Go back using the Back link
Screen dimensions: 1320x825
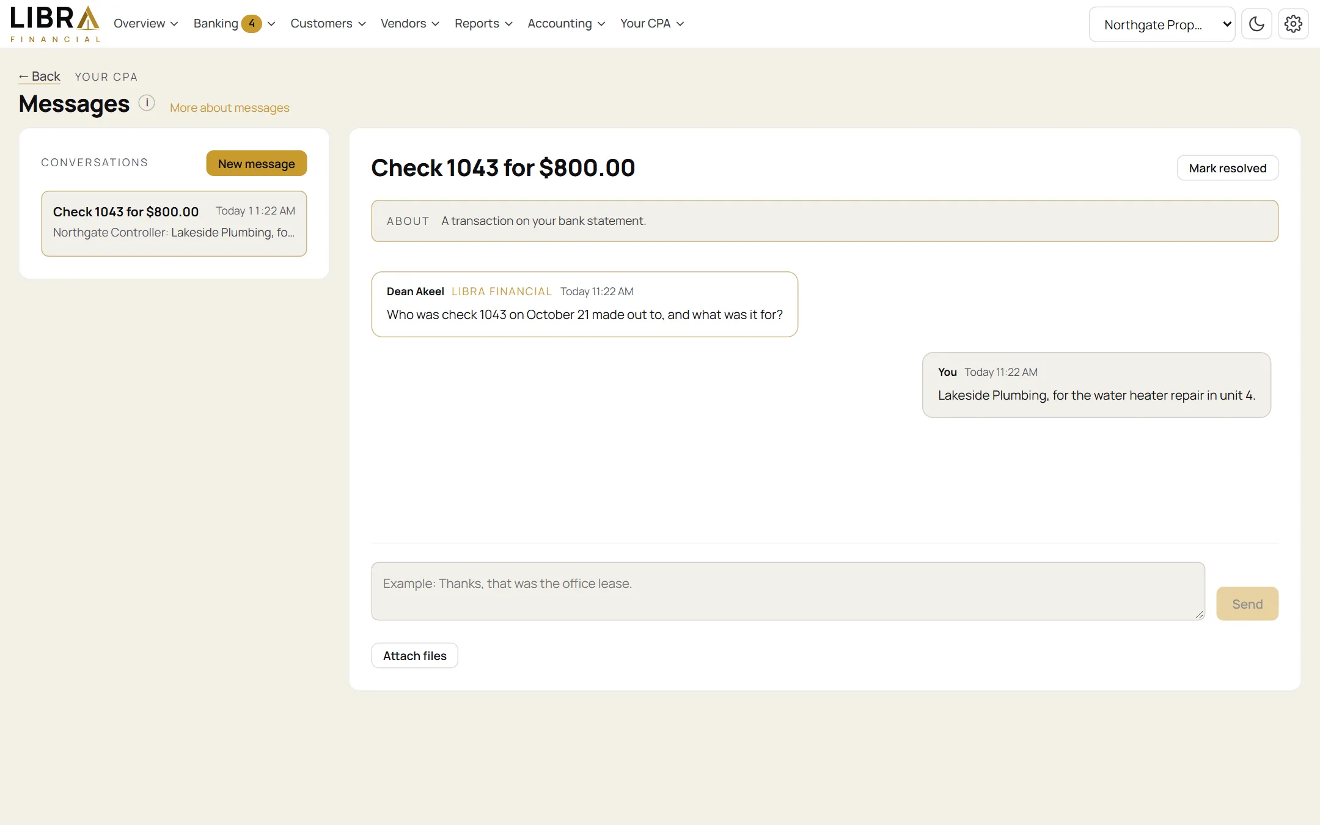click(x=40, y=76)
